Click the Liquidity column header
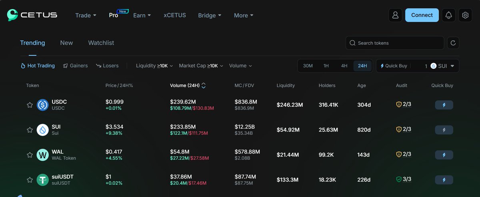Viewport: 480px width, 197px height. pyautogui.click(x=286, y=86)
